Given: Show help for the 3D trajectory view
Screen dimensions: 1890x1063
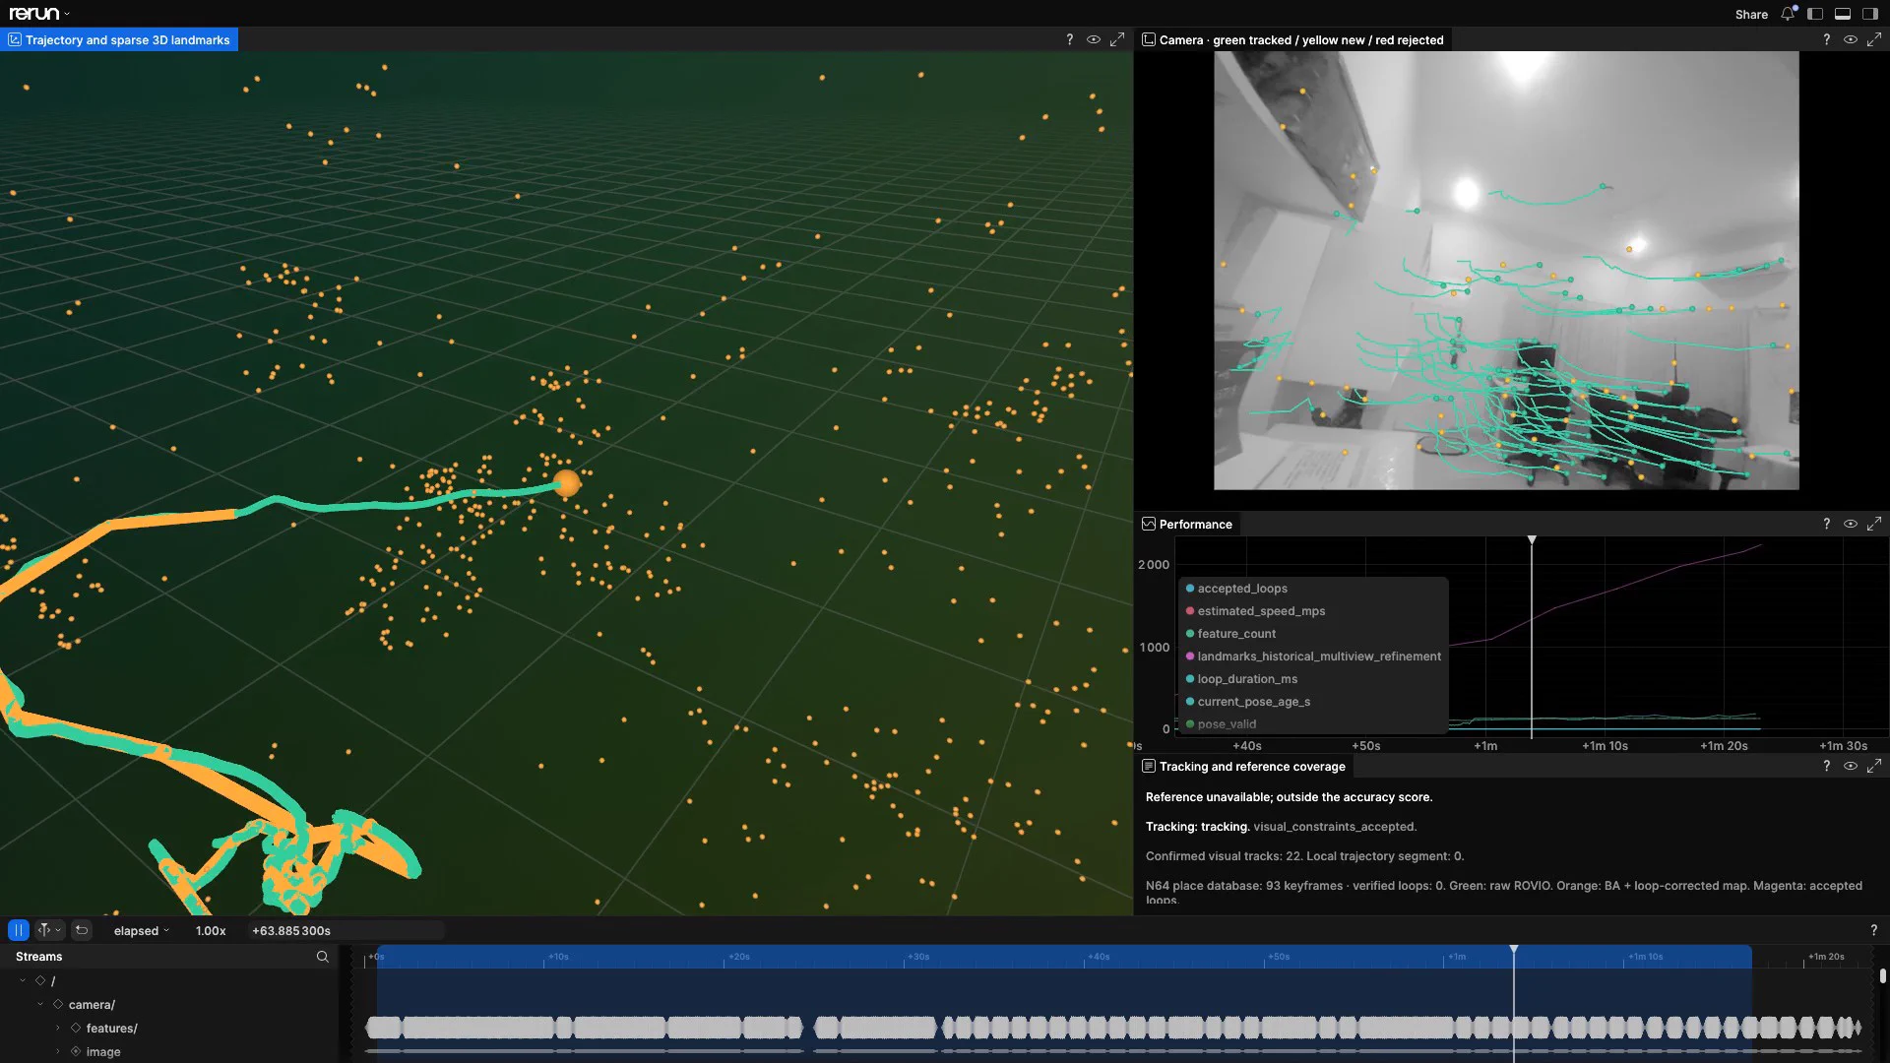Looking at the screenshot, I should [1070, 39].
